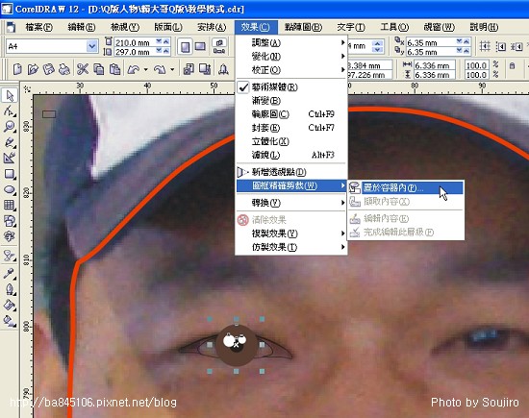Select the Freehand drawing tool

[10, 142]
